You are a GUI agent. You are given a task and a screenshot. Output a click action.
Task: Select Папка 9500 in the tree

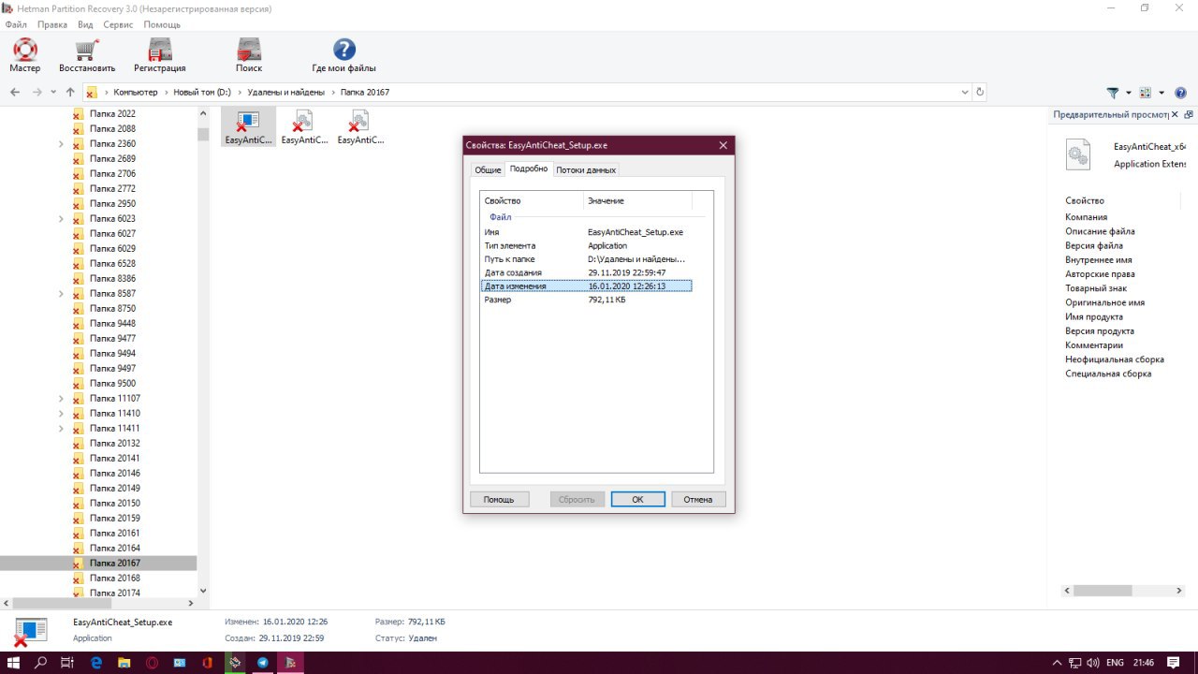[x=112, y=384]
